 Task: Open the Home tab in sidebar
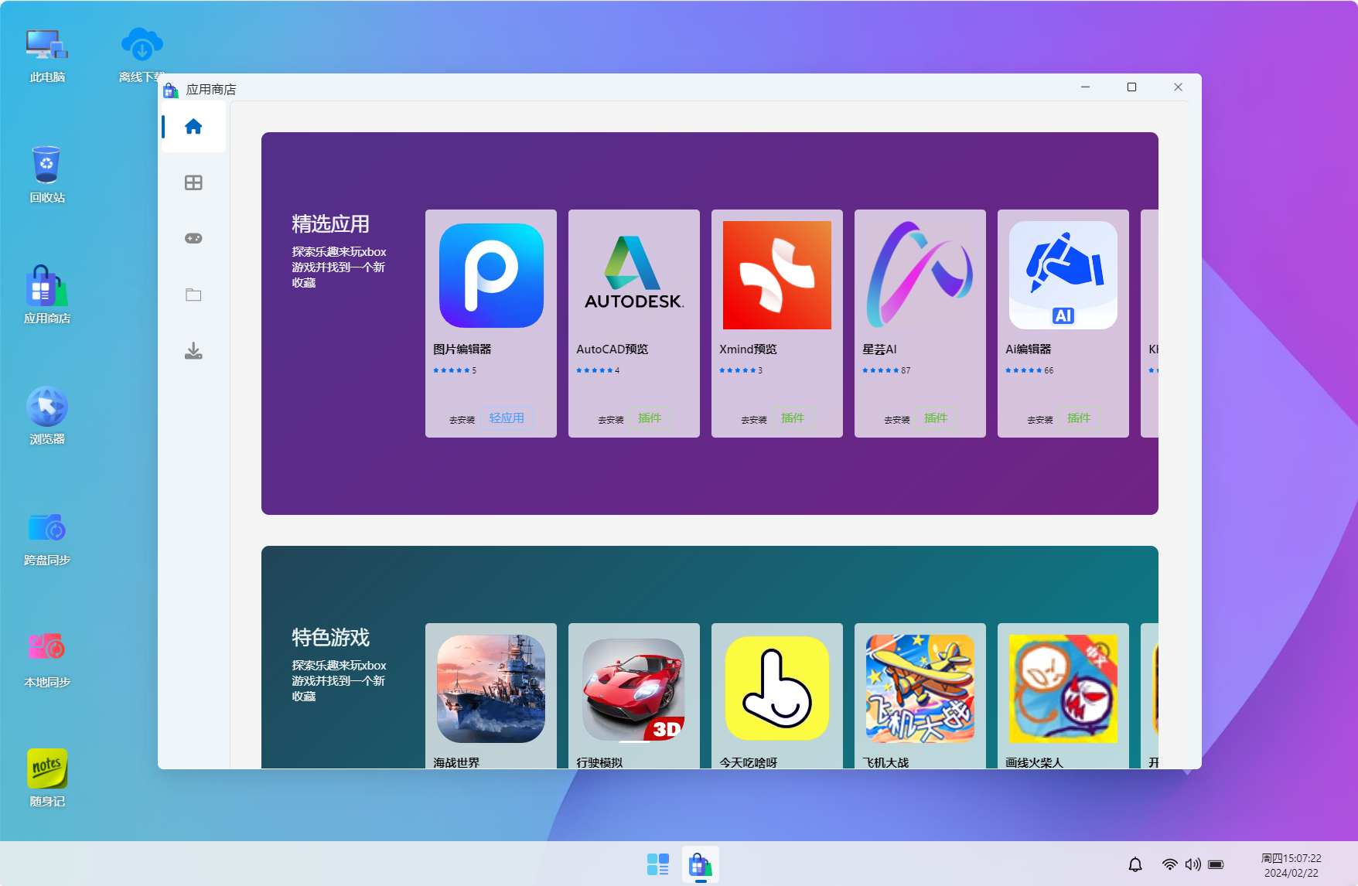pyautogui.click(x=193, y=127)
